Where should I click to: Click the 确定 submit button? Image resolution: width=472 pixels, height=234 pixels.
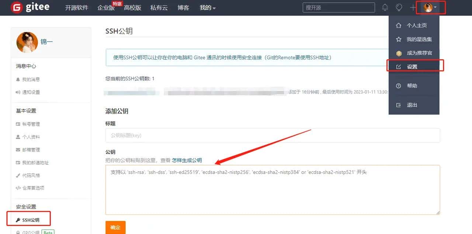(x=115, y=227)
